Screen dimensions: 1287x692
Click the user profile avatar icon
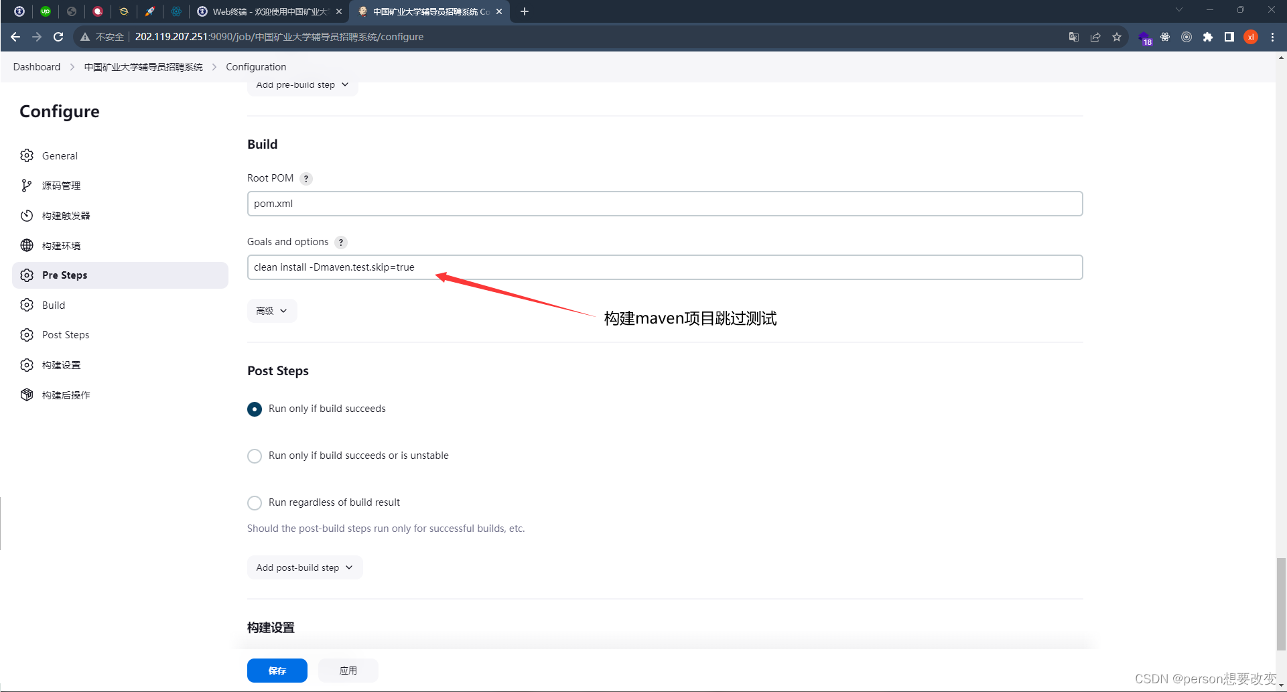[1251, 37]
